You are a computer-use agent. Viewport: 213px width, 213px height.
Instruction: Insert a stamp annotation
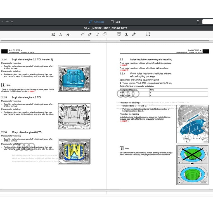[126, 34]
